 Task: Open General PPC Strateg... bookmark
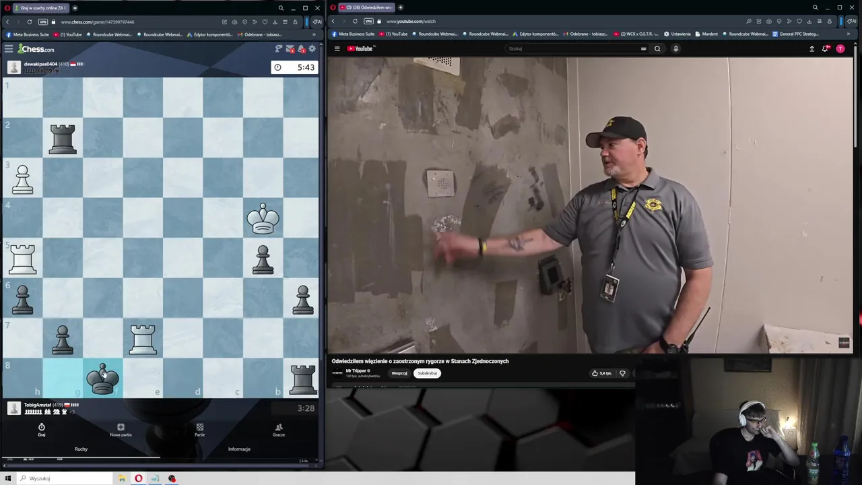[795, 34]
